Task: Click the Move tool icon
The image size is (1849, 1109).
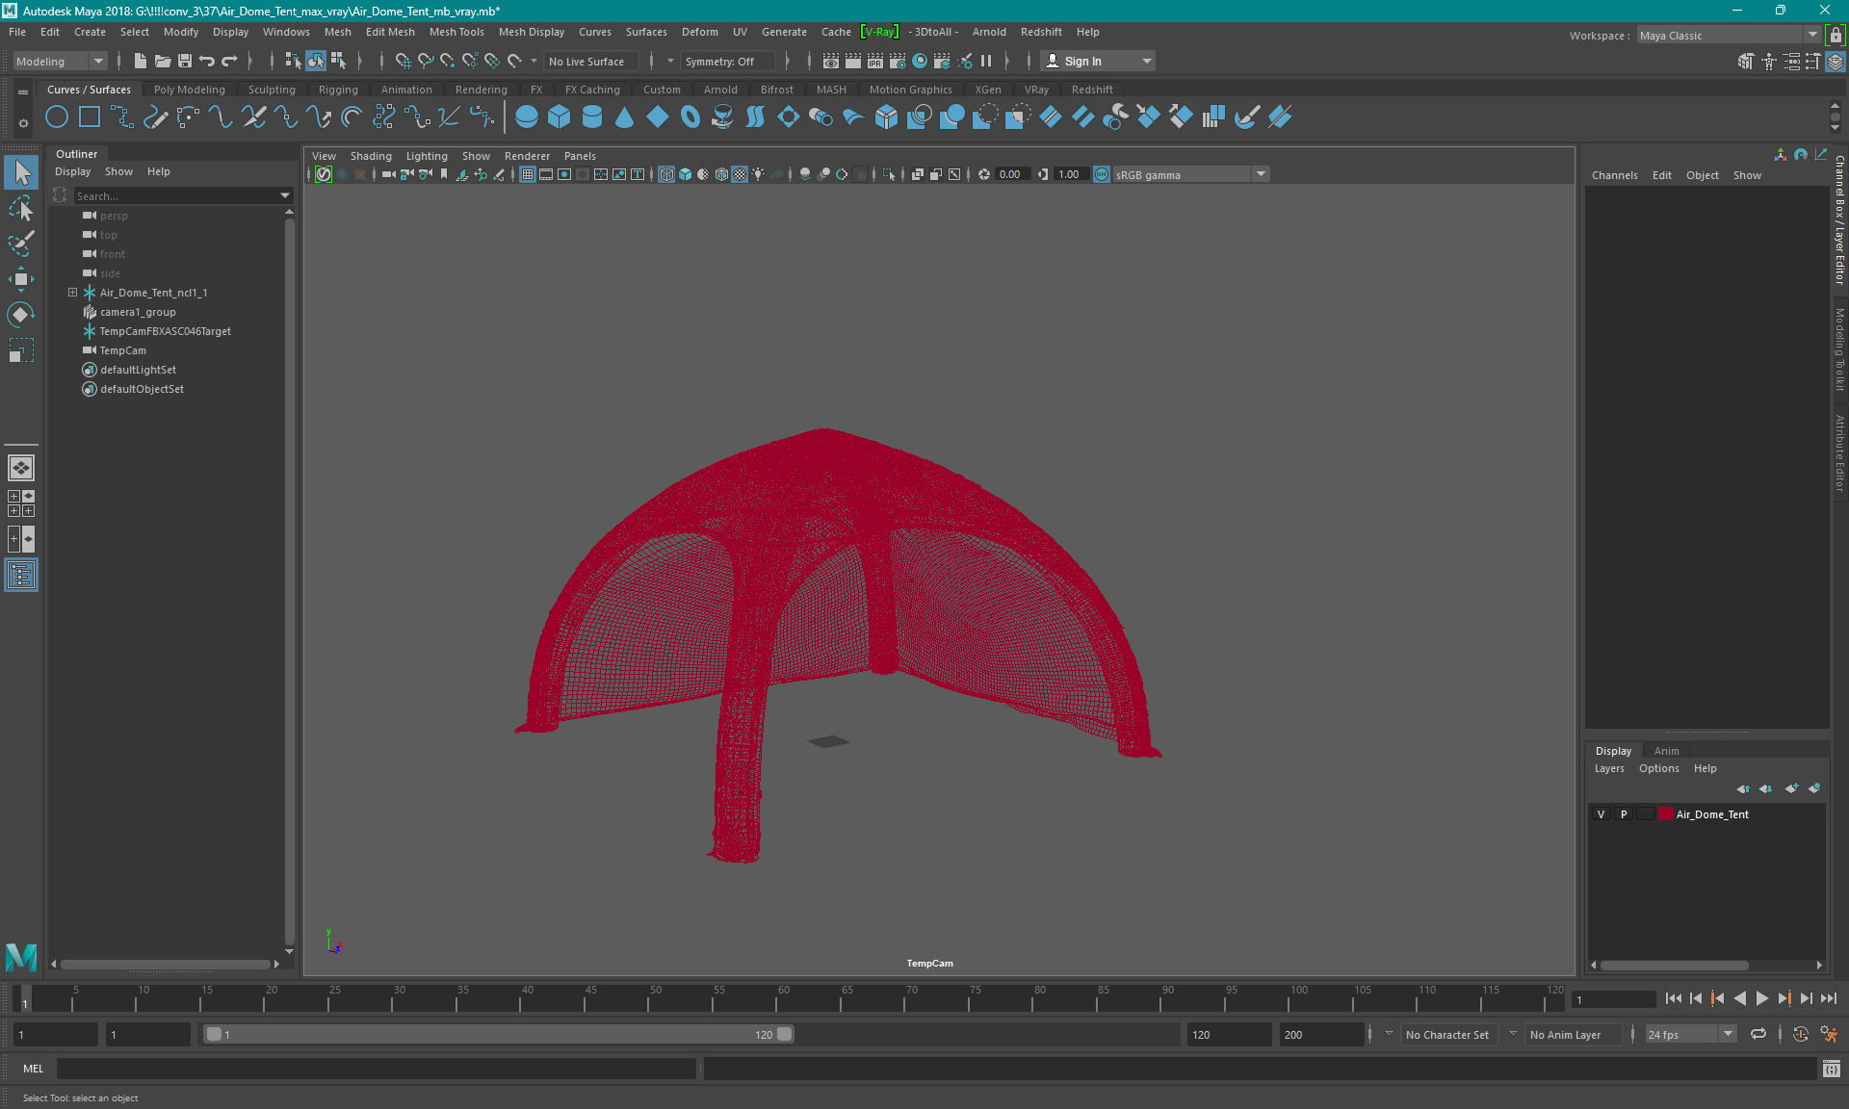Action: point(21,279)
